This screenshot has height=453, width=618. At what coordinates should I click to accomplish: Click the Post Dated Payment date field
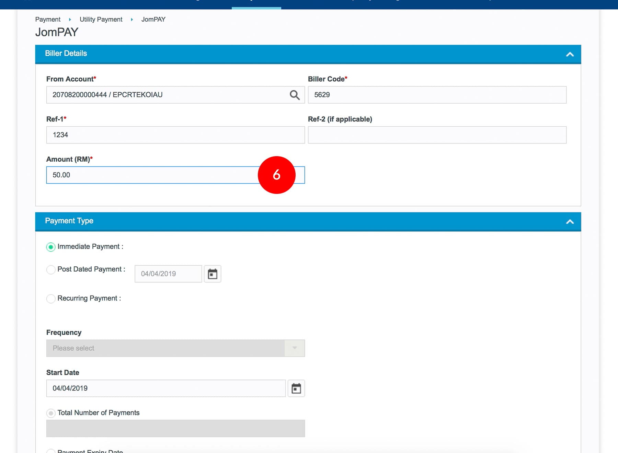click(x=168, y=274)
